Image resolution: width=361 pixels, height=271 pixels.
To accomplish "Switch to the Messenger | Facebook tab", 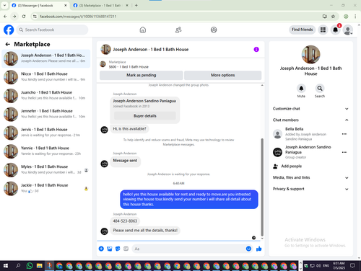I will point(40,5).
